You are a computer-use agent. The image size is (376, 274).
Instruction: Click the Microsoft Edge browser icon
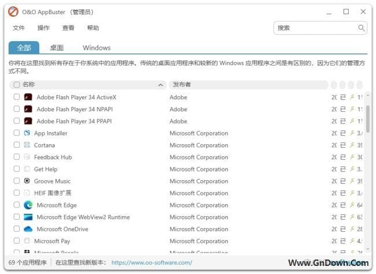28,205
